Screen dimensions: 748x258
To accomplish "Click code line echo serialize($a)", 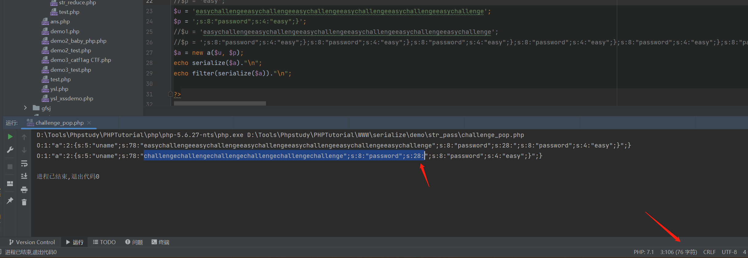I will click(x=218, y=63).
